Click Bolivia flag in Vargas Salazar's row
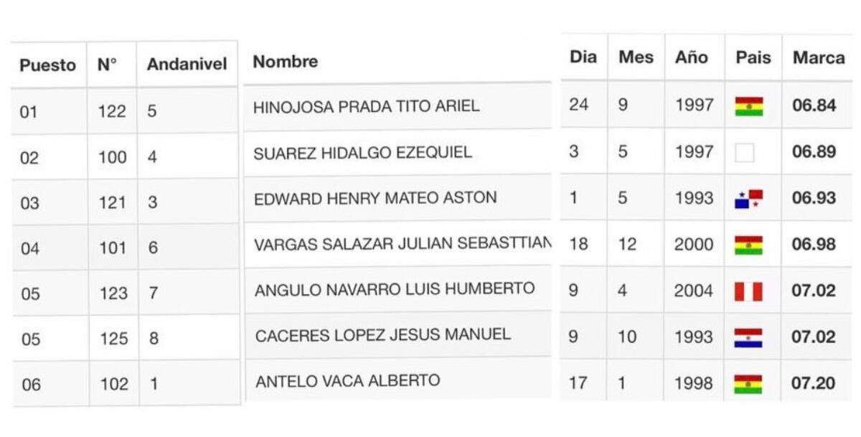The width and height of the screenshot is (861, 437). pyautogui.click(x=748, y=245)
